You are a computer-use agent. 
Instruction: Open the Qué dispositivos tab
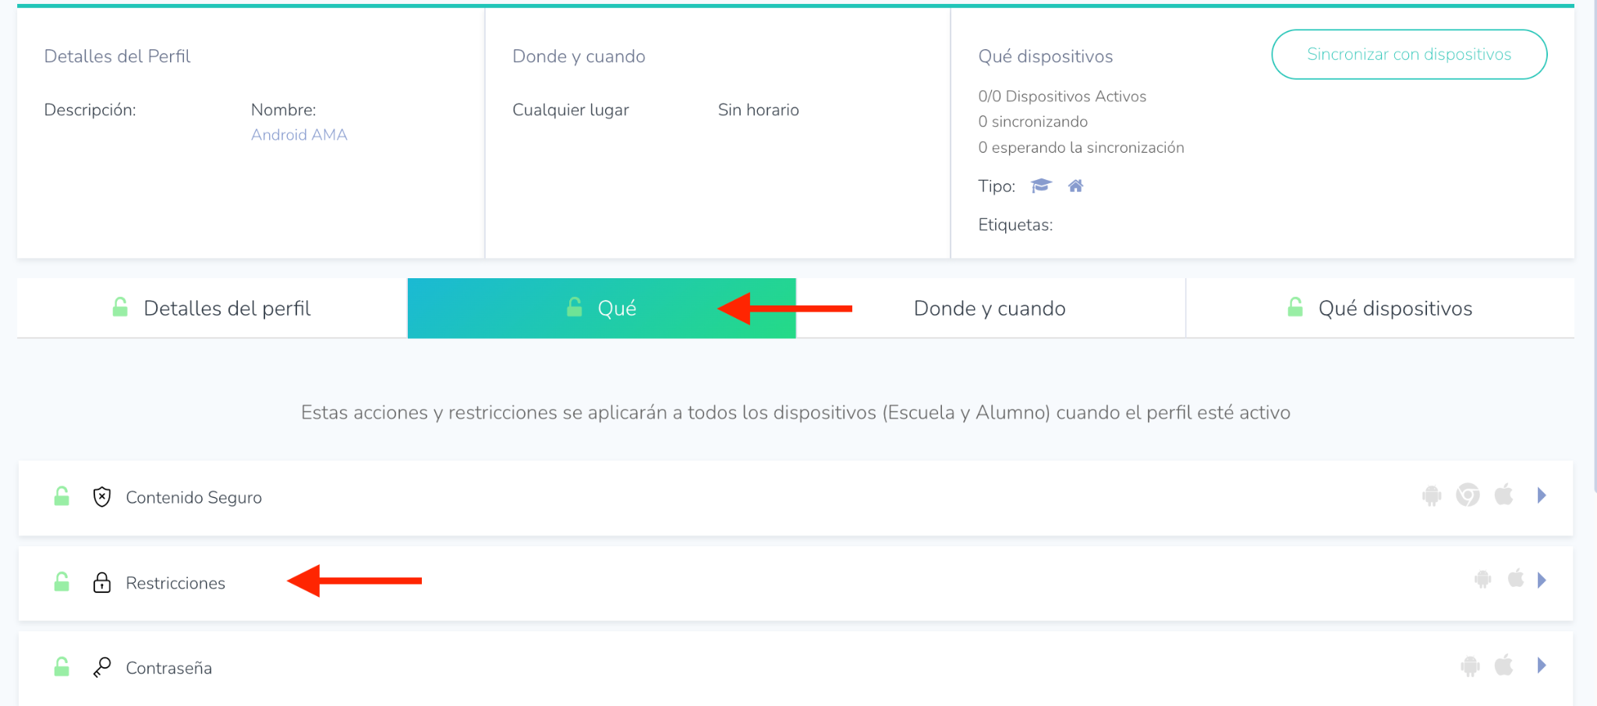click(x=1379, y=309)
